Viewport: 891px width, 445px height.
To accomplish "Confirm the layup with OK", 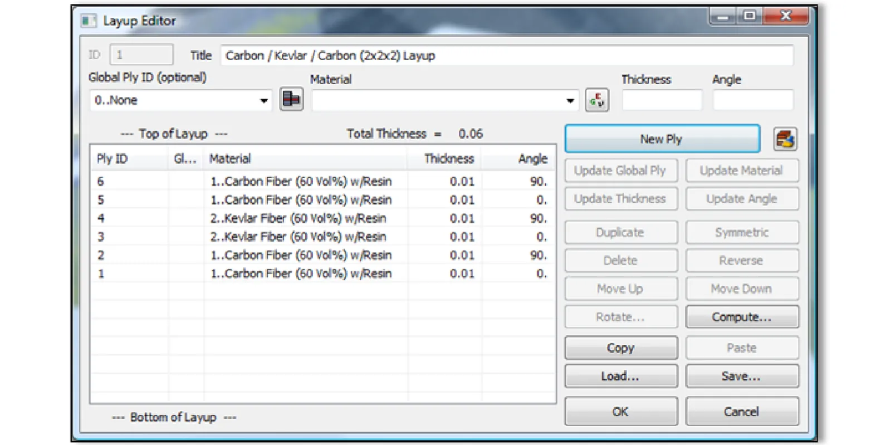I will 621,412.
